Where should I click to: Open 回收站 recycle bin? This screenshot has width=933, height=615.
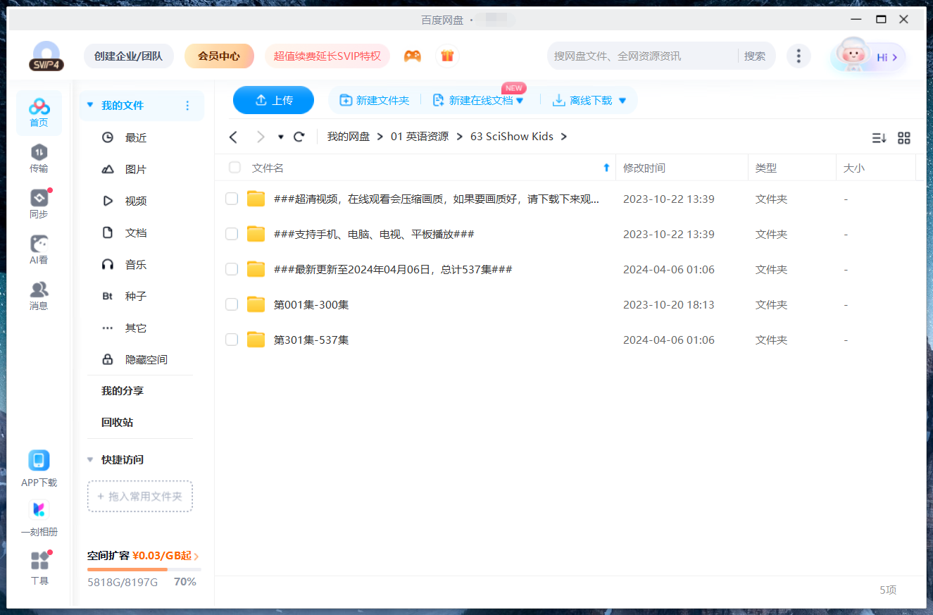118,422
